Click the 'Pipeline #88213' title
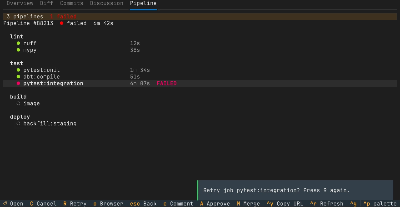The width and height of the screenshot is (400, 207). click(28, 23)
